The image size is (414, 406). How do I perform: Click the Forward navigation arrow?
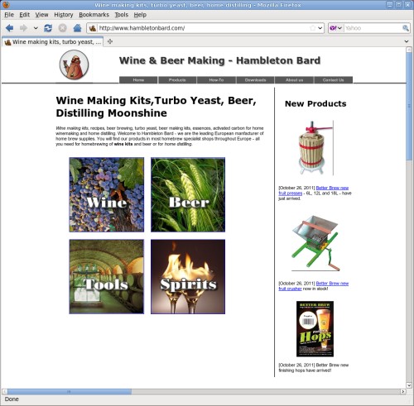[x=23, y=28]
